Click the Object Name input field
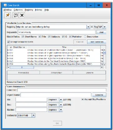Image resolution: width=113 pixels, height=130 pixels. pos(56,95)
